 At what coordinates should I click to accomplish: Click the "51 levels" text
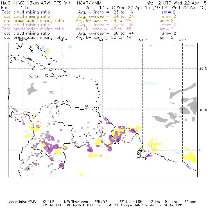(x=172, y=202)
